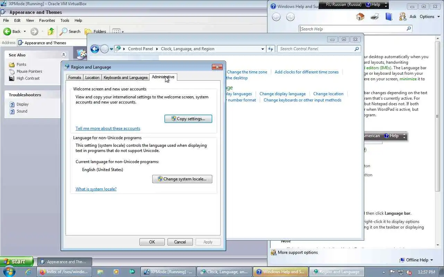Open the Back button history dropdown
Viewport: 444px width, 277px height.
[25, 32]
